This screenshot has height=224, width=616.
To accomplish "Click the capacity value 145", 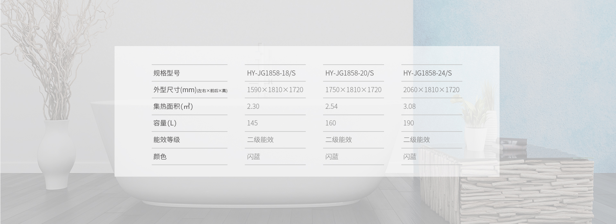I will click(252, 123).
